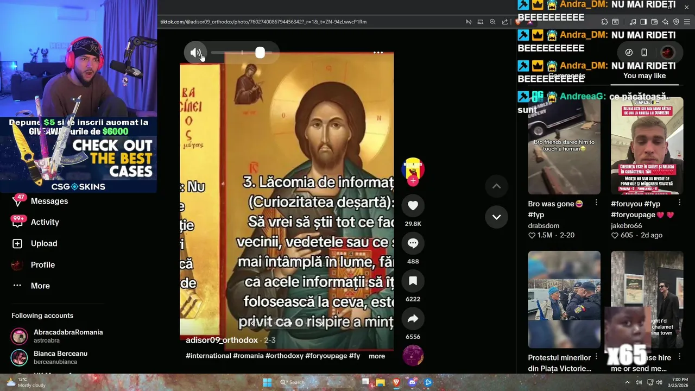Open the spinning music disc sound
This screenshot has width=695, height=391.
(x=413, y=355)
